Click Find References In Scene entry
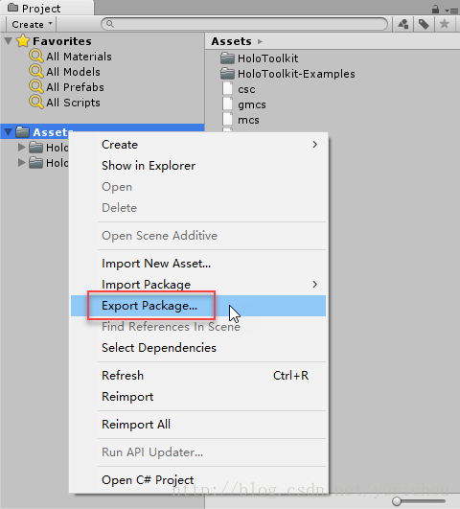460x509 pixels. coord(198,327)
